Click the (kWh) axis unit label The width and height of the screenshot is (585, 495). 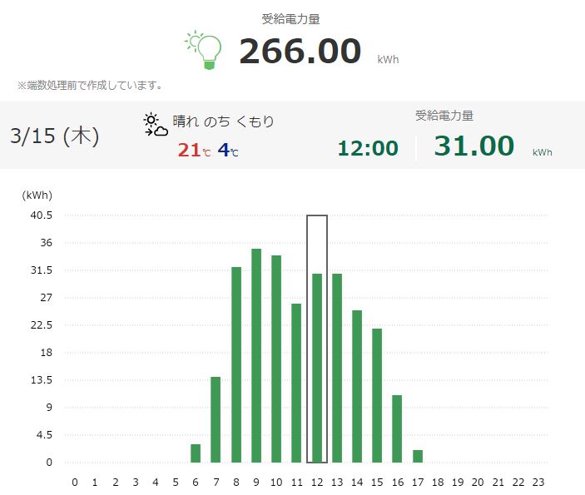(x=37, y=196)
